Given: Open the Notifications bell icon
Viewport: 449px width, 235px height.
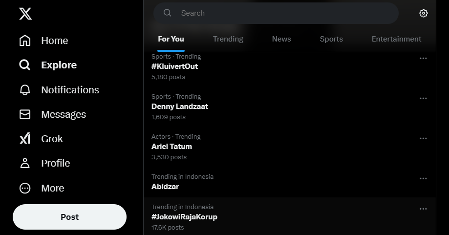Looking at the screenshot, I should [x=25, y=89].
